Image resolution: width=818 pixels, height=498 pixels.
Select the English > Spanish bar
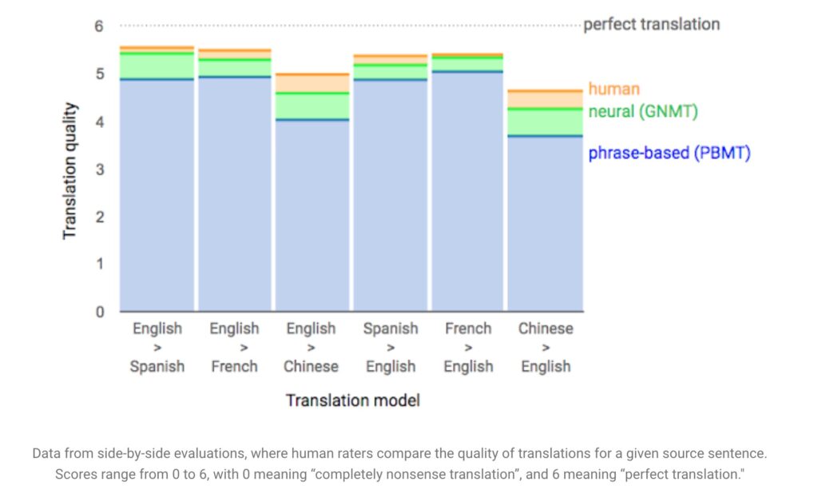point(157,179)
